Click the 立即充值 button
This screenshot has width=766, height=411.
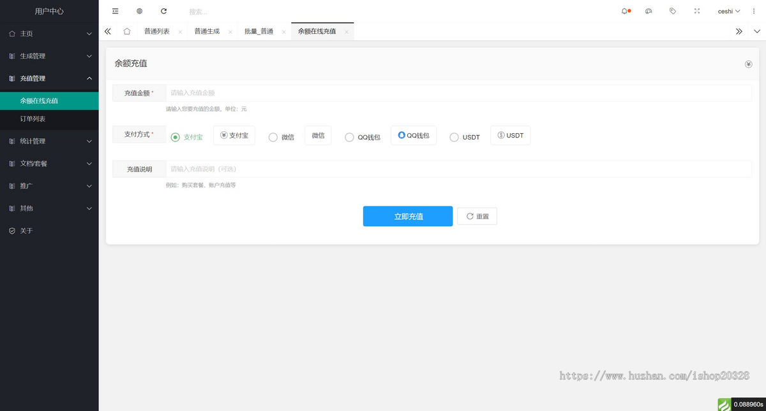click(x=408, y=217)
